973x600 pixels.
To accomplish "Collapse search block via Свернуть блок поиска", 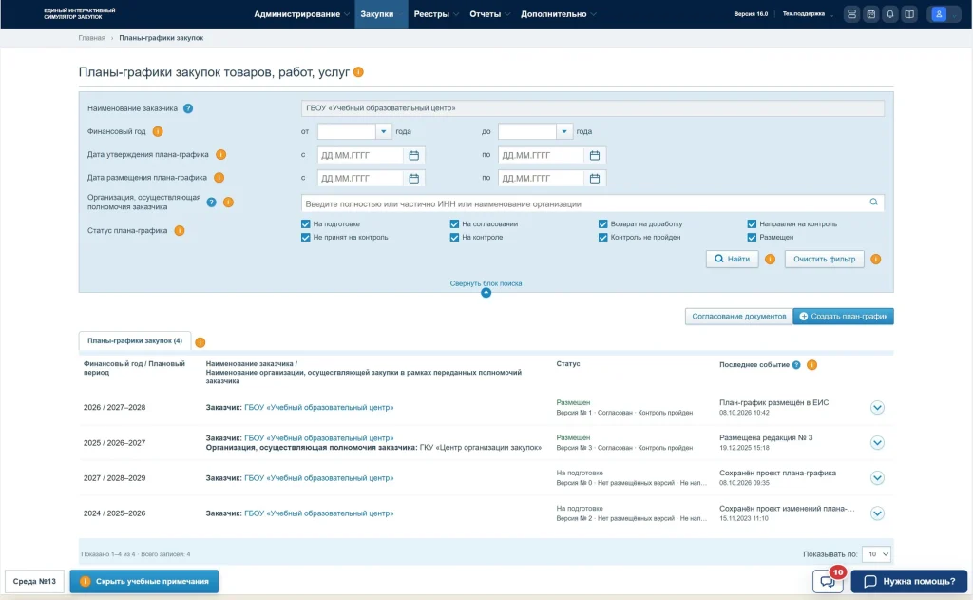I will [486, 283].
